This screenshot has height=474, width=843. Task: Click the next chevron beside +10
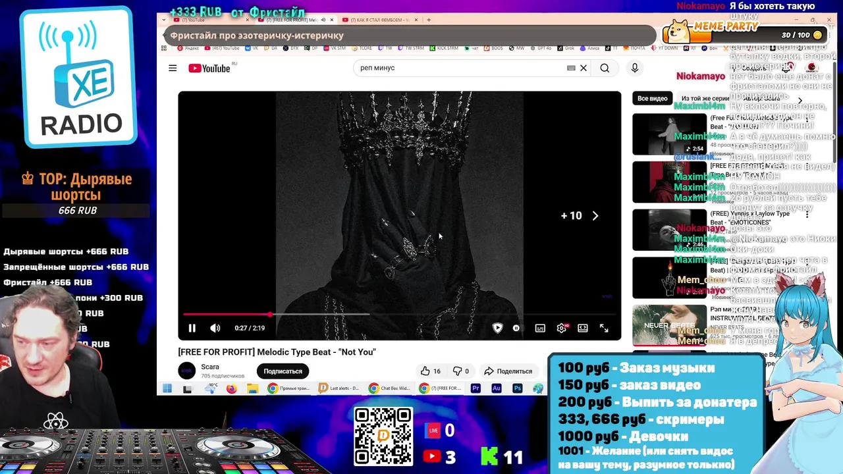coord(595,216)
